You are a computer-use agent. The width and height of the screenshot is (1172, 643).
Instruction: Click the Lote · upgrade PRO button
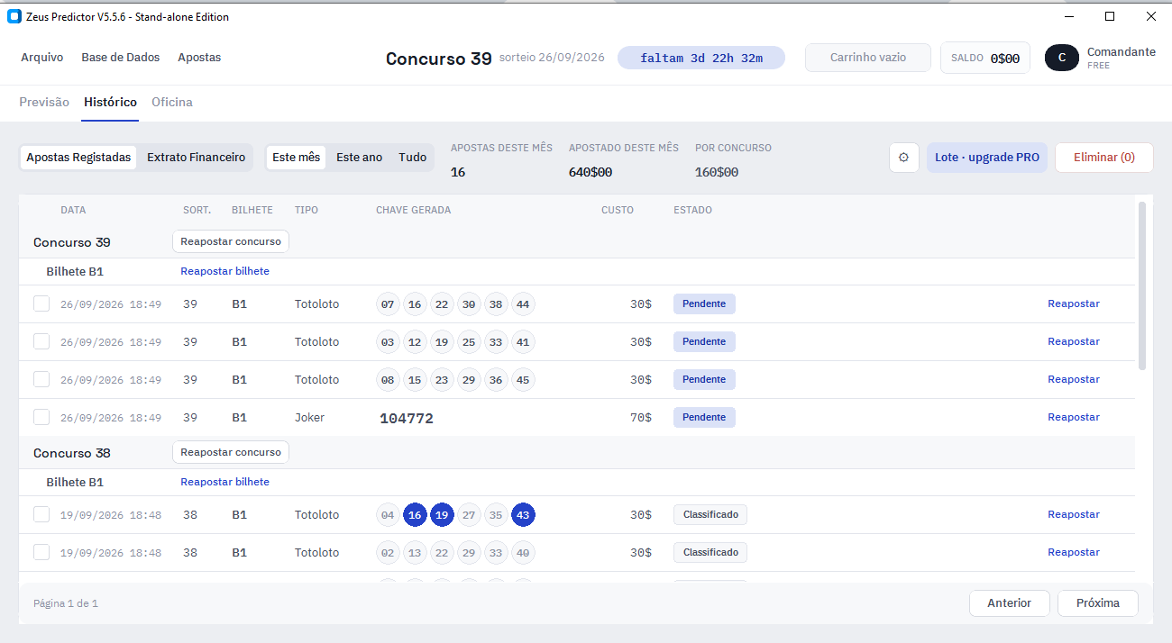tap(987, 158)
